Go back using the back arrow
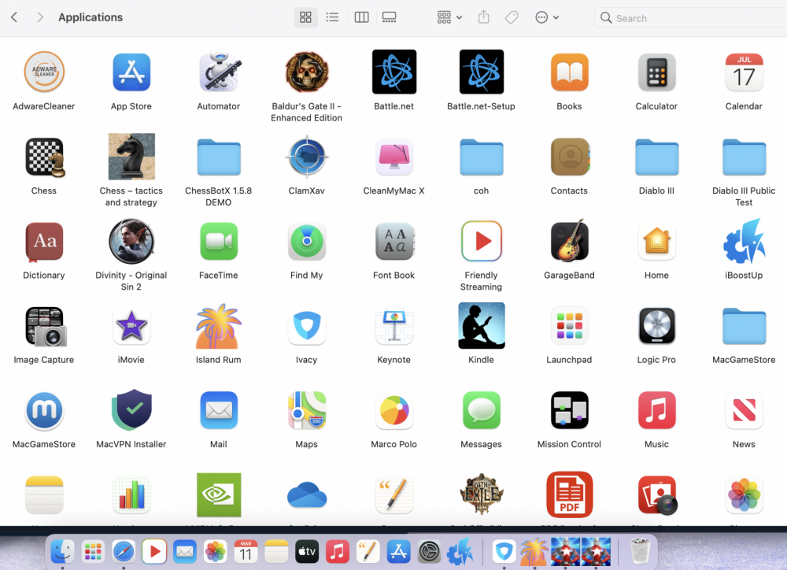787x570 pixels. point(14,17)
